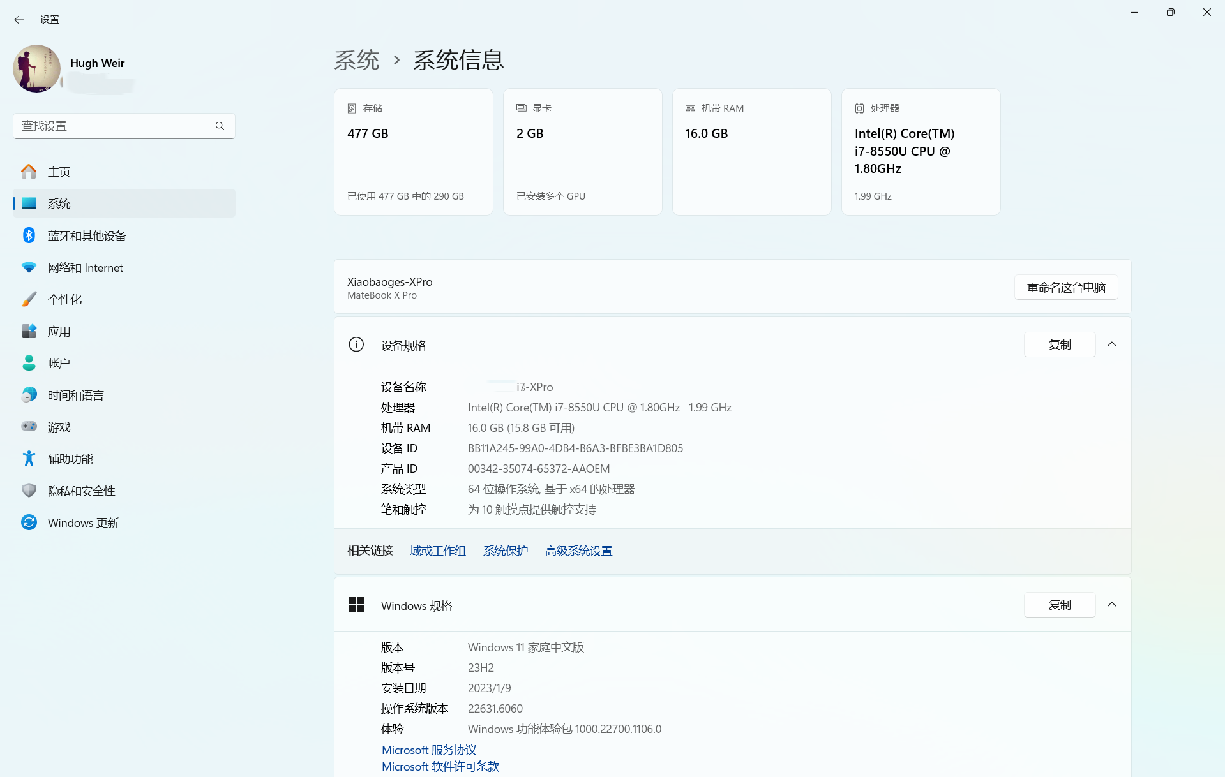Open the Microsoft 服务协议 link
This screenshot has width=1225, height=777.
click(428, 750)
